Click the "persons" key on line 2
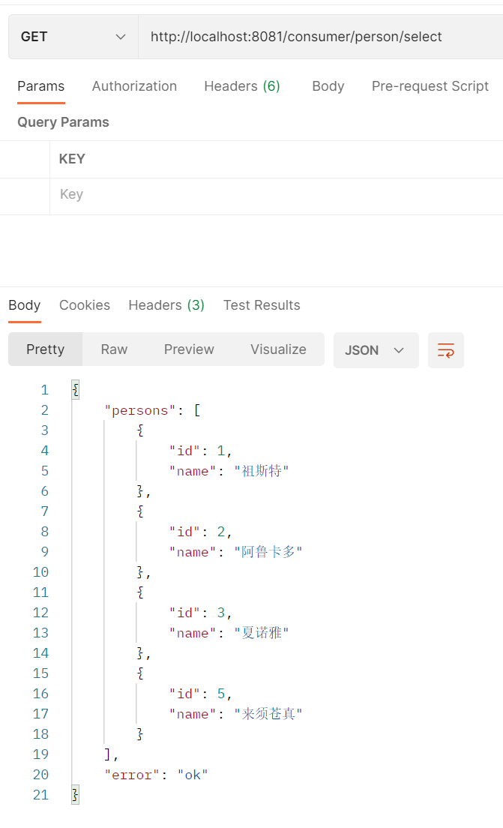503x828 pixels. pos(140,410)
